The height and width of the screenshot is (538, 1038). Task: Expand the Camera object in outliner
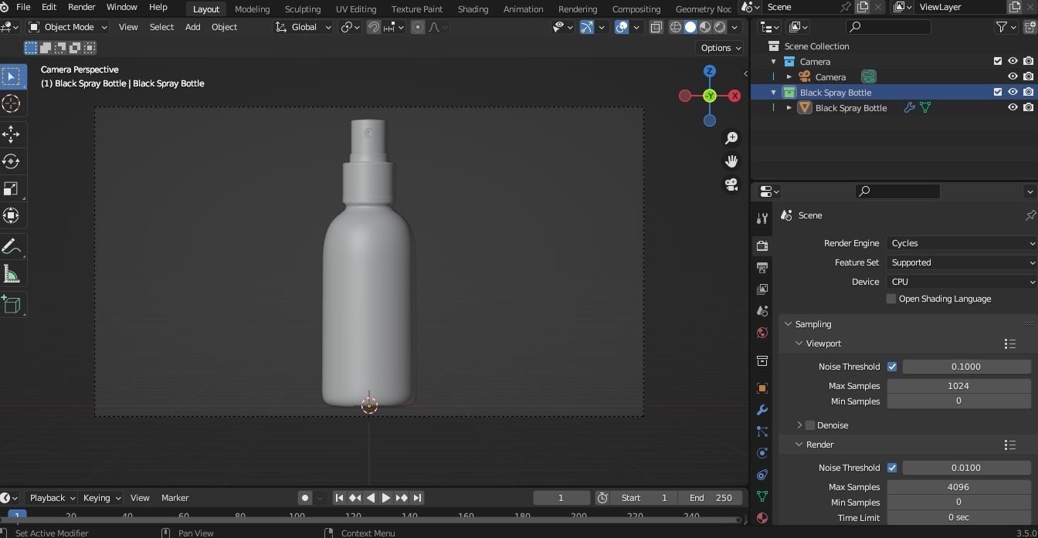789,77
